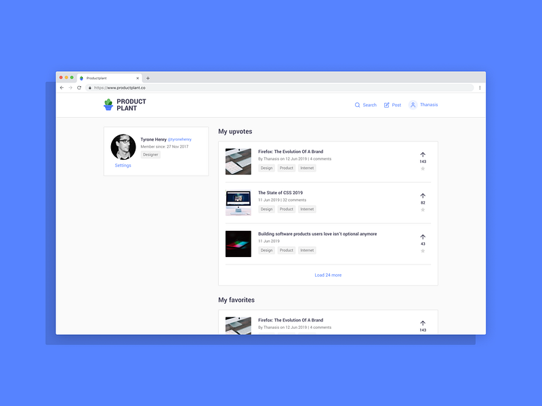The width and height of the screenshot is (542, 406).
Task: Open the @tyronehenry handle link
Action: pos(180,139)
